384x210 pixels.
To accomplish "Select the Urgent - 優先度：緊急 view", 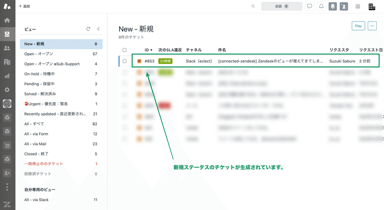I will point(61,104).
